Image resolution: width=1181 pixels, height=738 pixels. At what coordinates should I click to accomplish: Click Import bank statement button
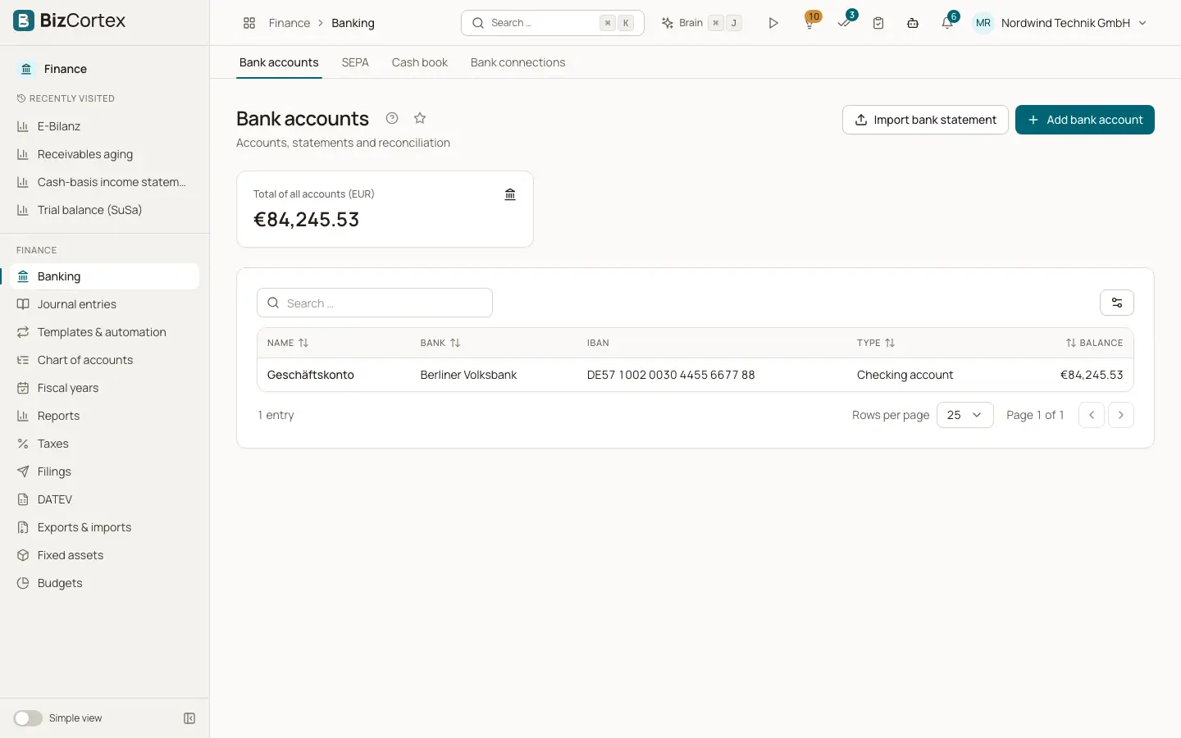925,120
